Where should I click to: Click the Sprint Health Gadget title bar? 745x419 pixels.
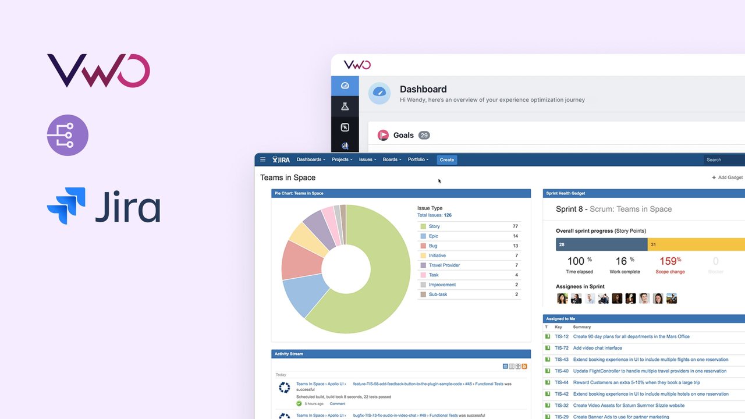click(644, 193)
